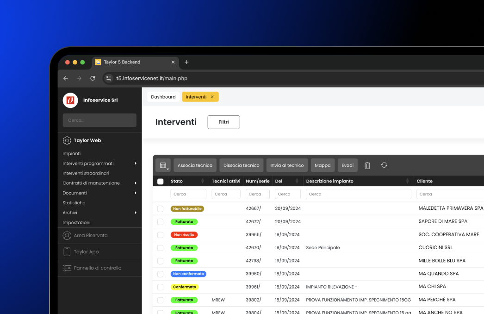
Task: Open site information icon in address bar
Action: (x=109, y=79)
